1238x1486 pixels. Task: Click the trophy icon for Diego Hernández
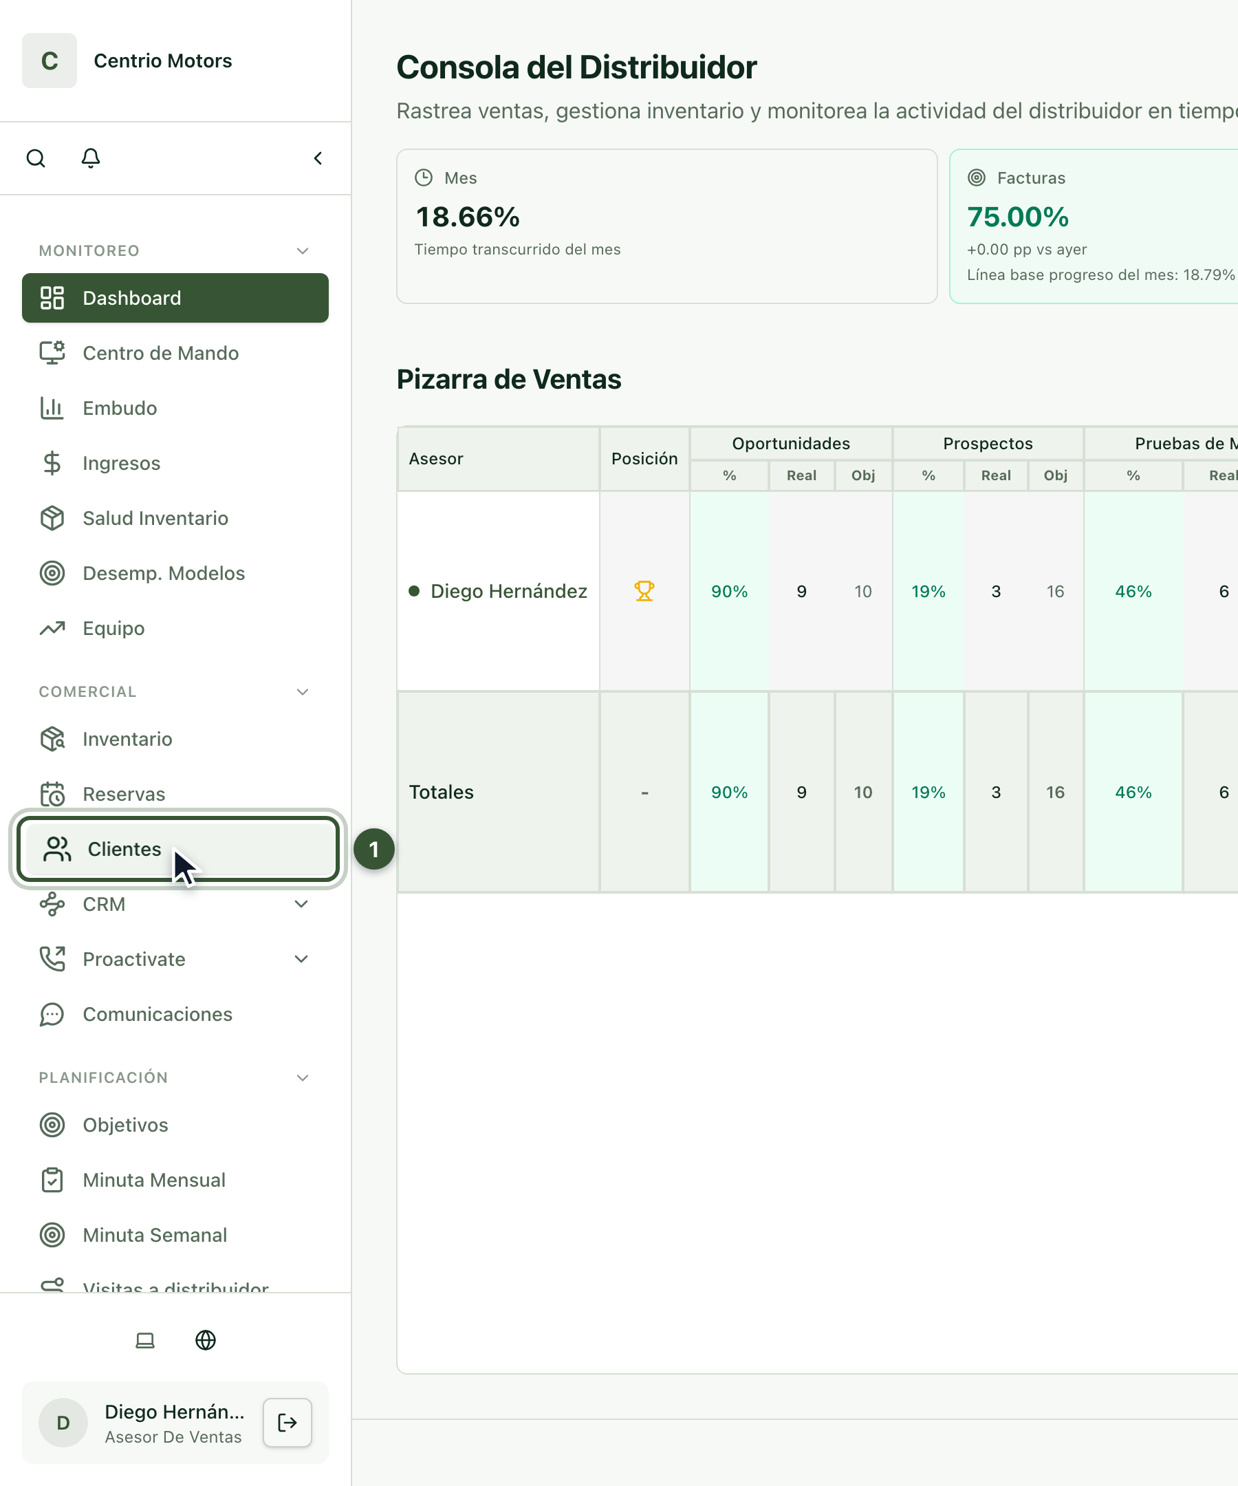coord(644,591)
